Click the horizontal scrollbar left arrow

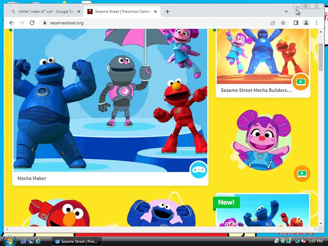[7, 229]
